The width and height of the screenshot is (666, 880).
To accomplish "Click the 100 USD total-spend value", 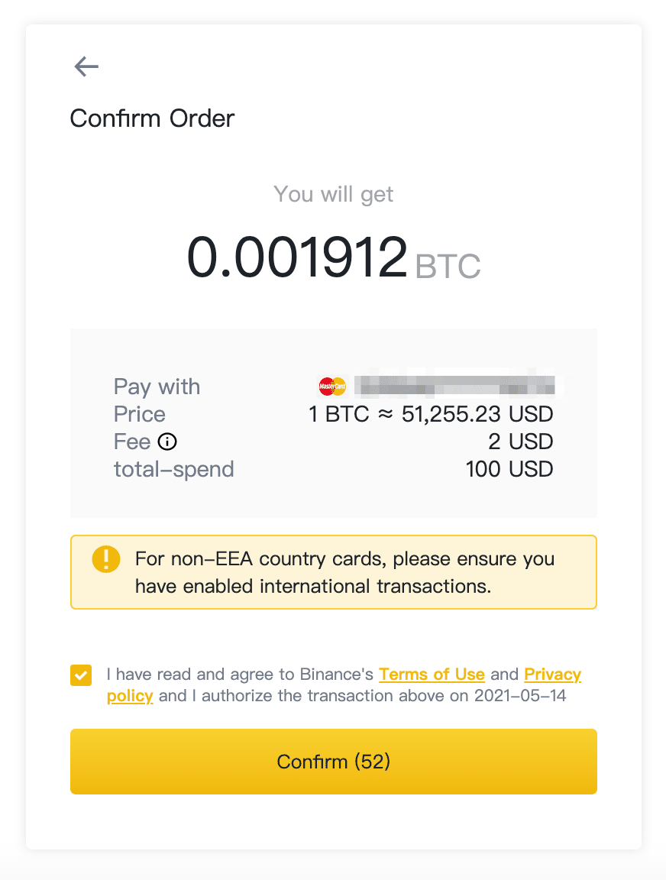I will click(509, 469).
